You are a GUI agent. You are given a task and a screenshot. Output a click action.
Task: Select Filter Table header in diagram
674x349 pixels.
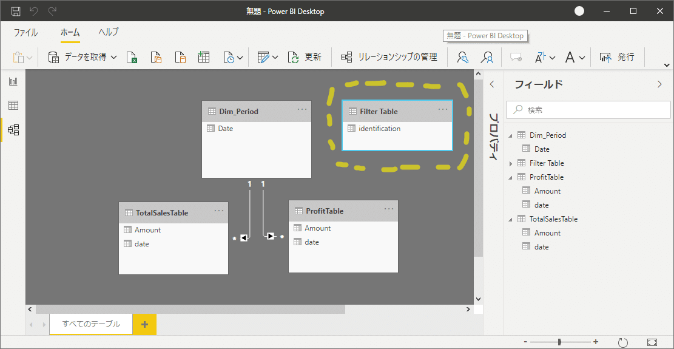pos(397,111)
